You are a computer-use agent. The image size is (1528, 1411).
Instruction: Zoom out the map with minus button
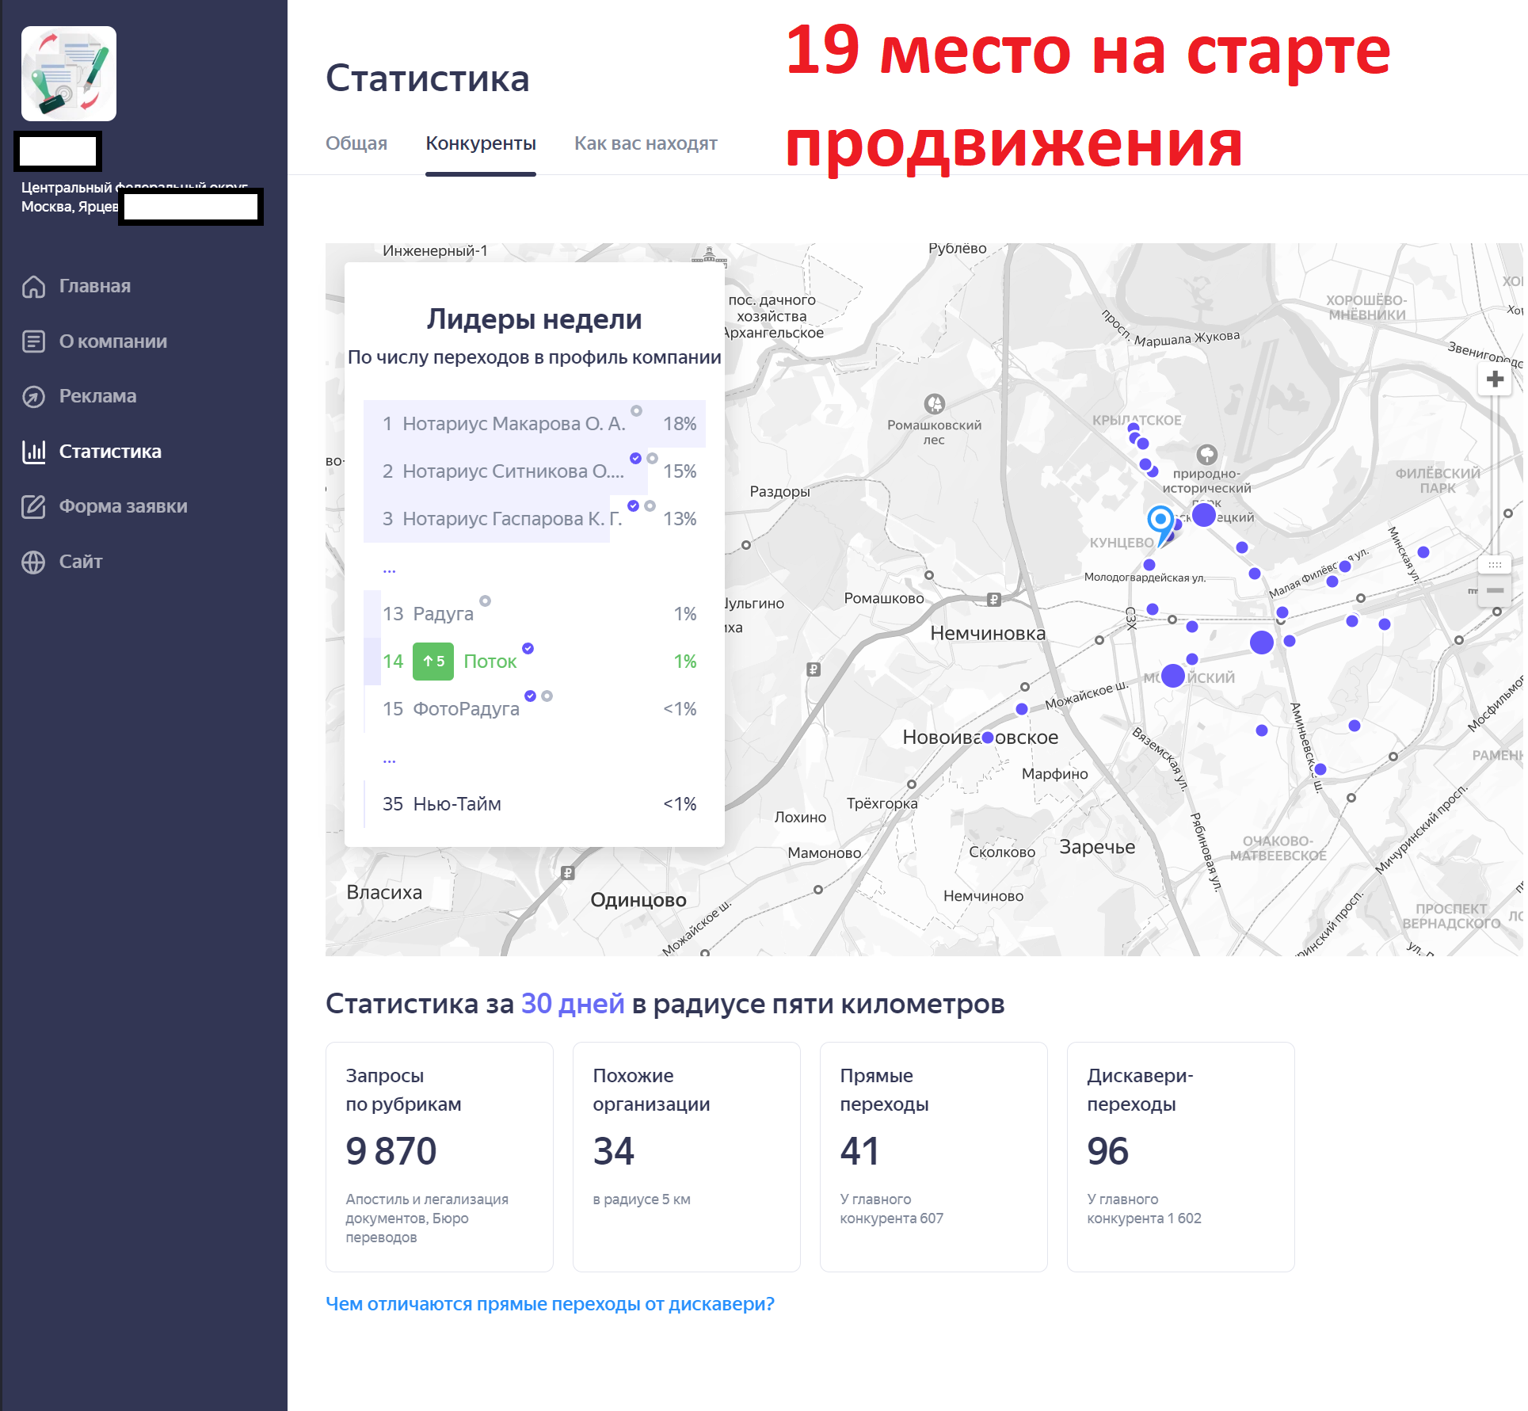point(1495,590)
